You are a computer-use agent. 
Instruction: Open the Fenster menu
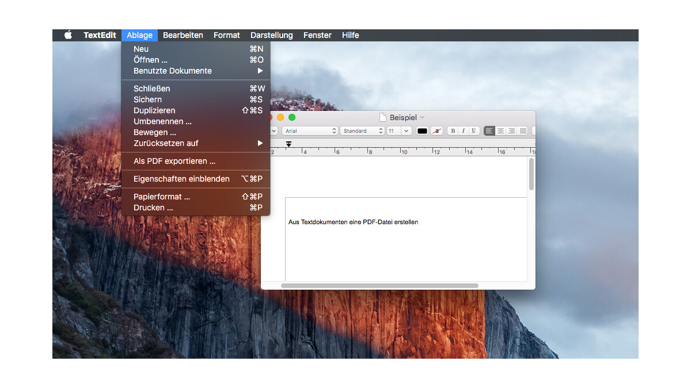(317, 35)
